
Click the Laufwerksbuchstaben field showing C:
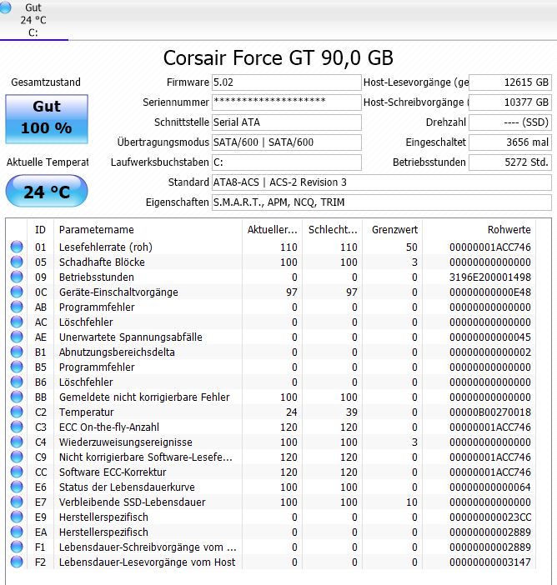286,162
